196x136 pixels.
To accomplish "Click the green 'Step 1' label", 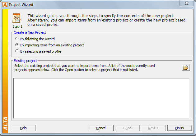I will pyautogui.click(x=17, y=26).
